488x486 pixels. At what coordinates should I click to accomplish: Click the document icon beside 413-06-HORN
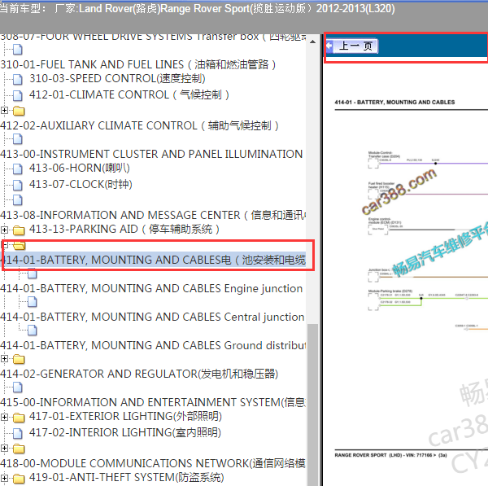pyautogui.click(x=18, y=169)
